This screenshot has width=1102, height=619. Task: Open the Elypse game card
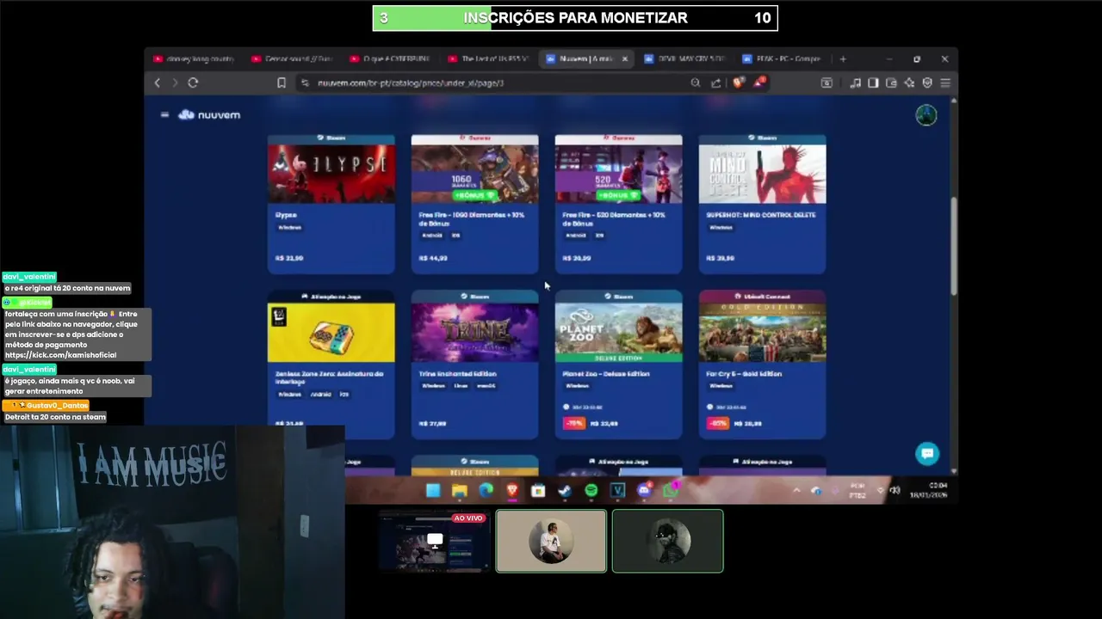331,204
